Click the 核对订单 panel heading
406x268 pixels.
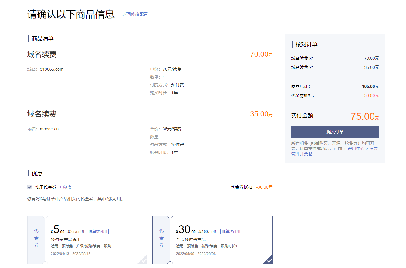306,44
